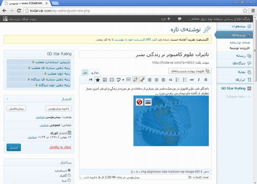This screenshot has width=257, height=184.
Task: Select the صدا post format radio
Action: pos(69,180)
